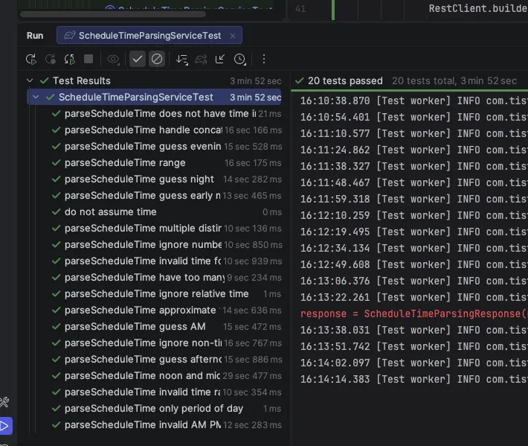Screen dimensions: 528x446
Task: Toggle Show Passed checkmark filter
Action: (x=138, y=60)
